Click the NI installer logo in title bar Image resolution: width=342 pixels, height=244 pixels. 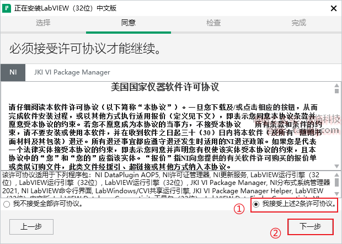(7, 8)
